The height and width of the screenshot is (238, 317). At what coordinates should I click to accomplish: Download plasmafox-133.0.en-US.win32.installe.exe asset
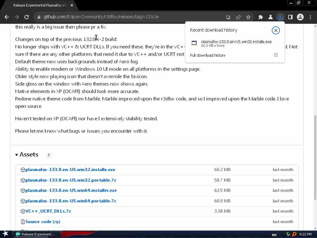(70, 170)
